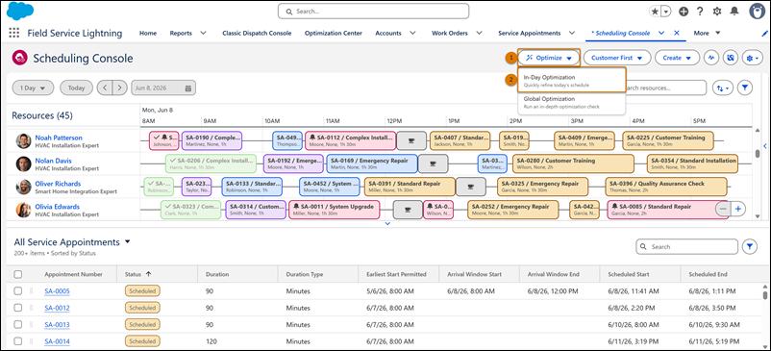Click the edit navigation pencil icon
This screenshot has height=351, width=771.
(764, 34)
